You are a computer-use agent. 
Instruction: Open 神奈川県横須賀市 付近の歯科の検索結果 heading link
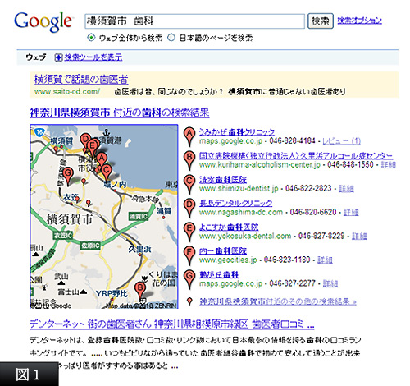tap(120, 113)
